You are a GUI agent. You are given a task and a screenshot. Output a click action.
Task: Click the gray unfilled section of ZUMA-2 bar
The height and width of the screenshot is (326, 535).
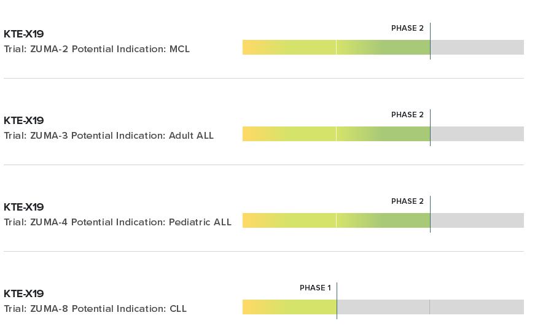[x=477, y=47]
